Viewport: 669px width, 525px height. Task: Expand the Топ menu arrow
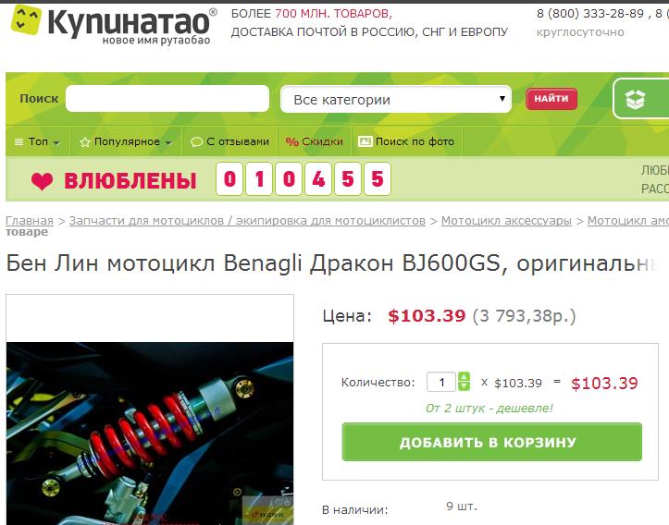tap(56, 142)
